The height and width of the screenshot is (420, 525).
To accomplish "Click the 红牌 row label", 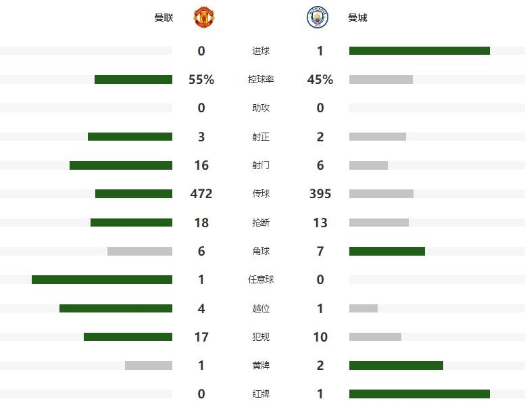I will click(261, 394).
